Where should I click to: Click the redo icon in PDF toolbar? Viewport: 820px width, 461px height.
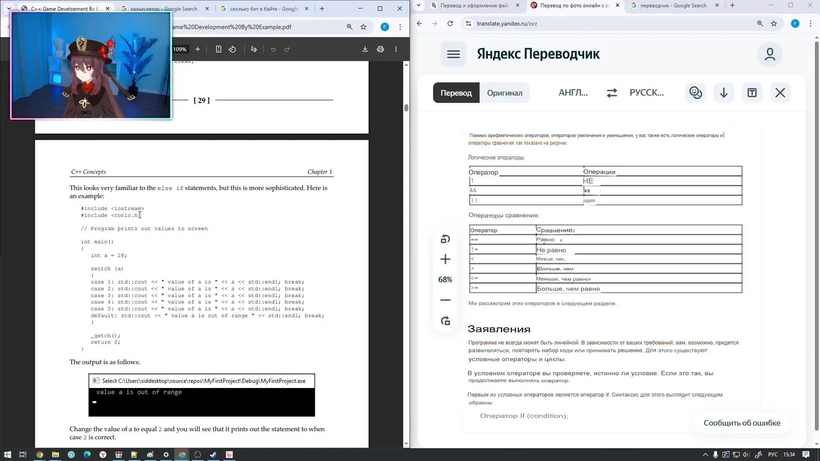click(x=287, y=49)
